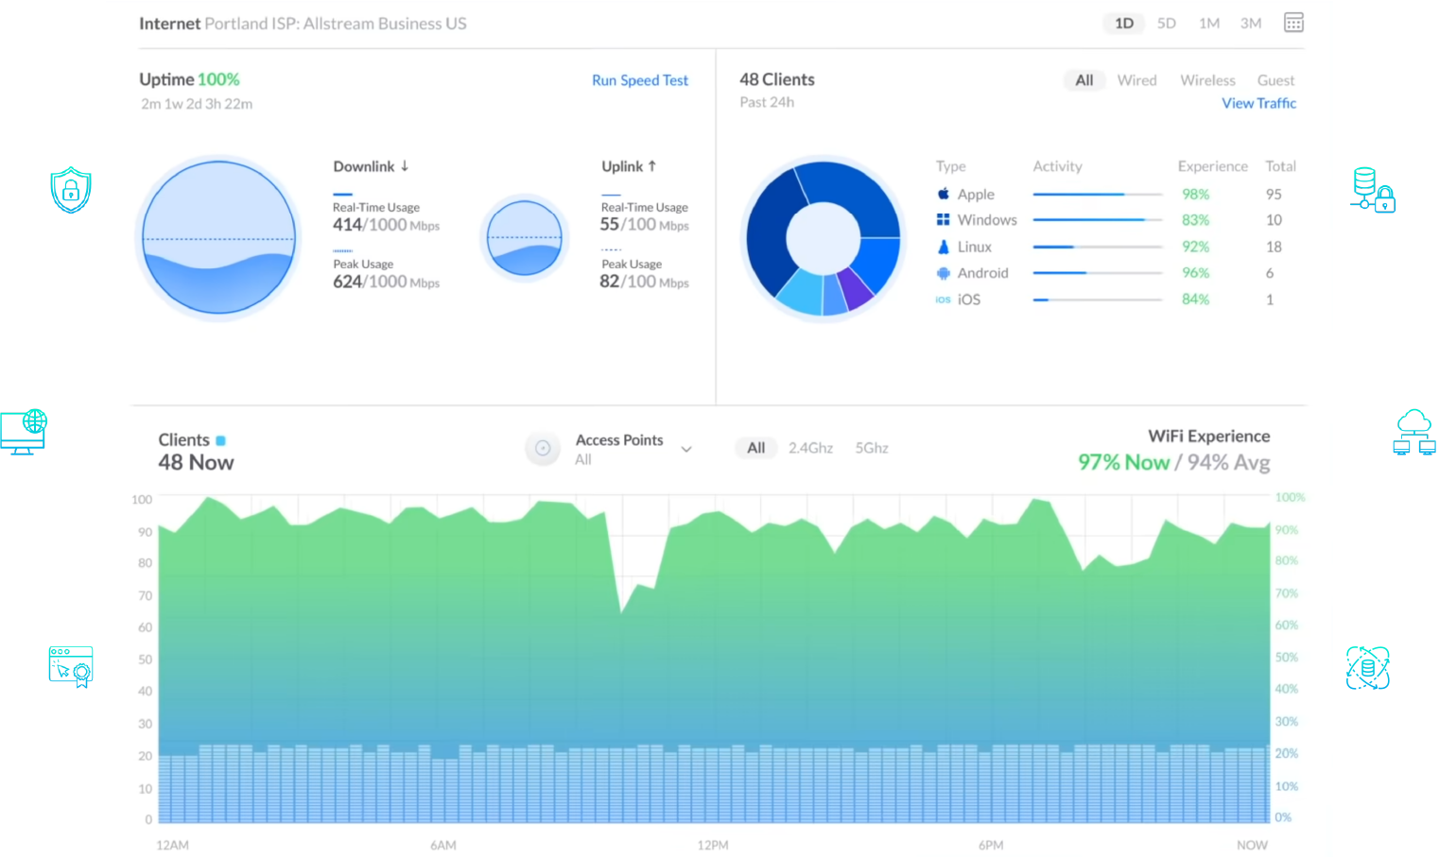
Task: Switch to 5D time range
Action: (1166, 24)
